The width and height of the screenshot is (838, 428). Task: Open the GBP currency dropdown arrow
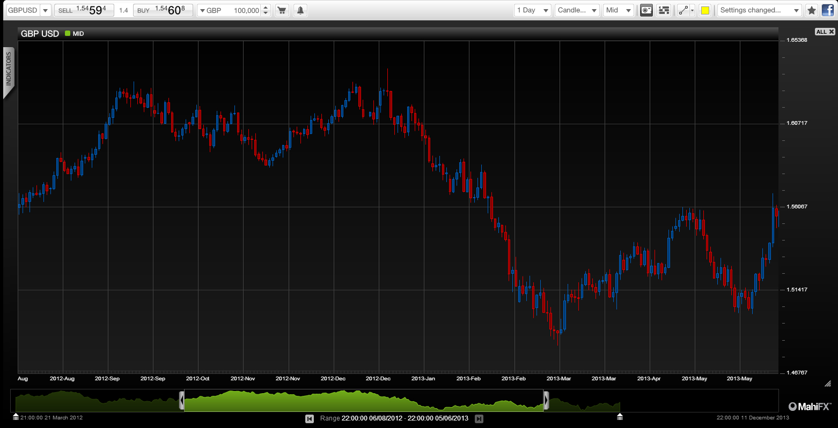click(x=202, y=10)
